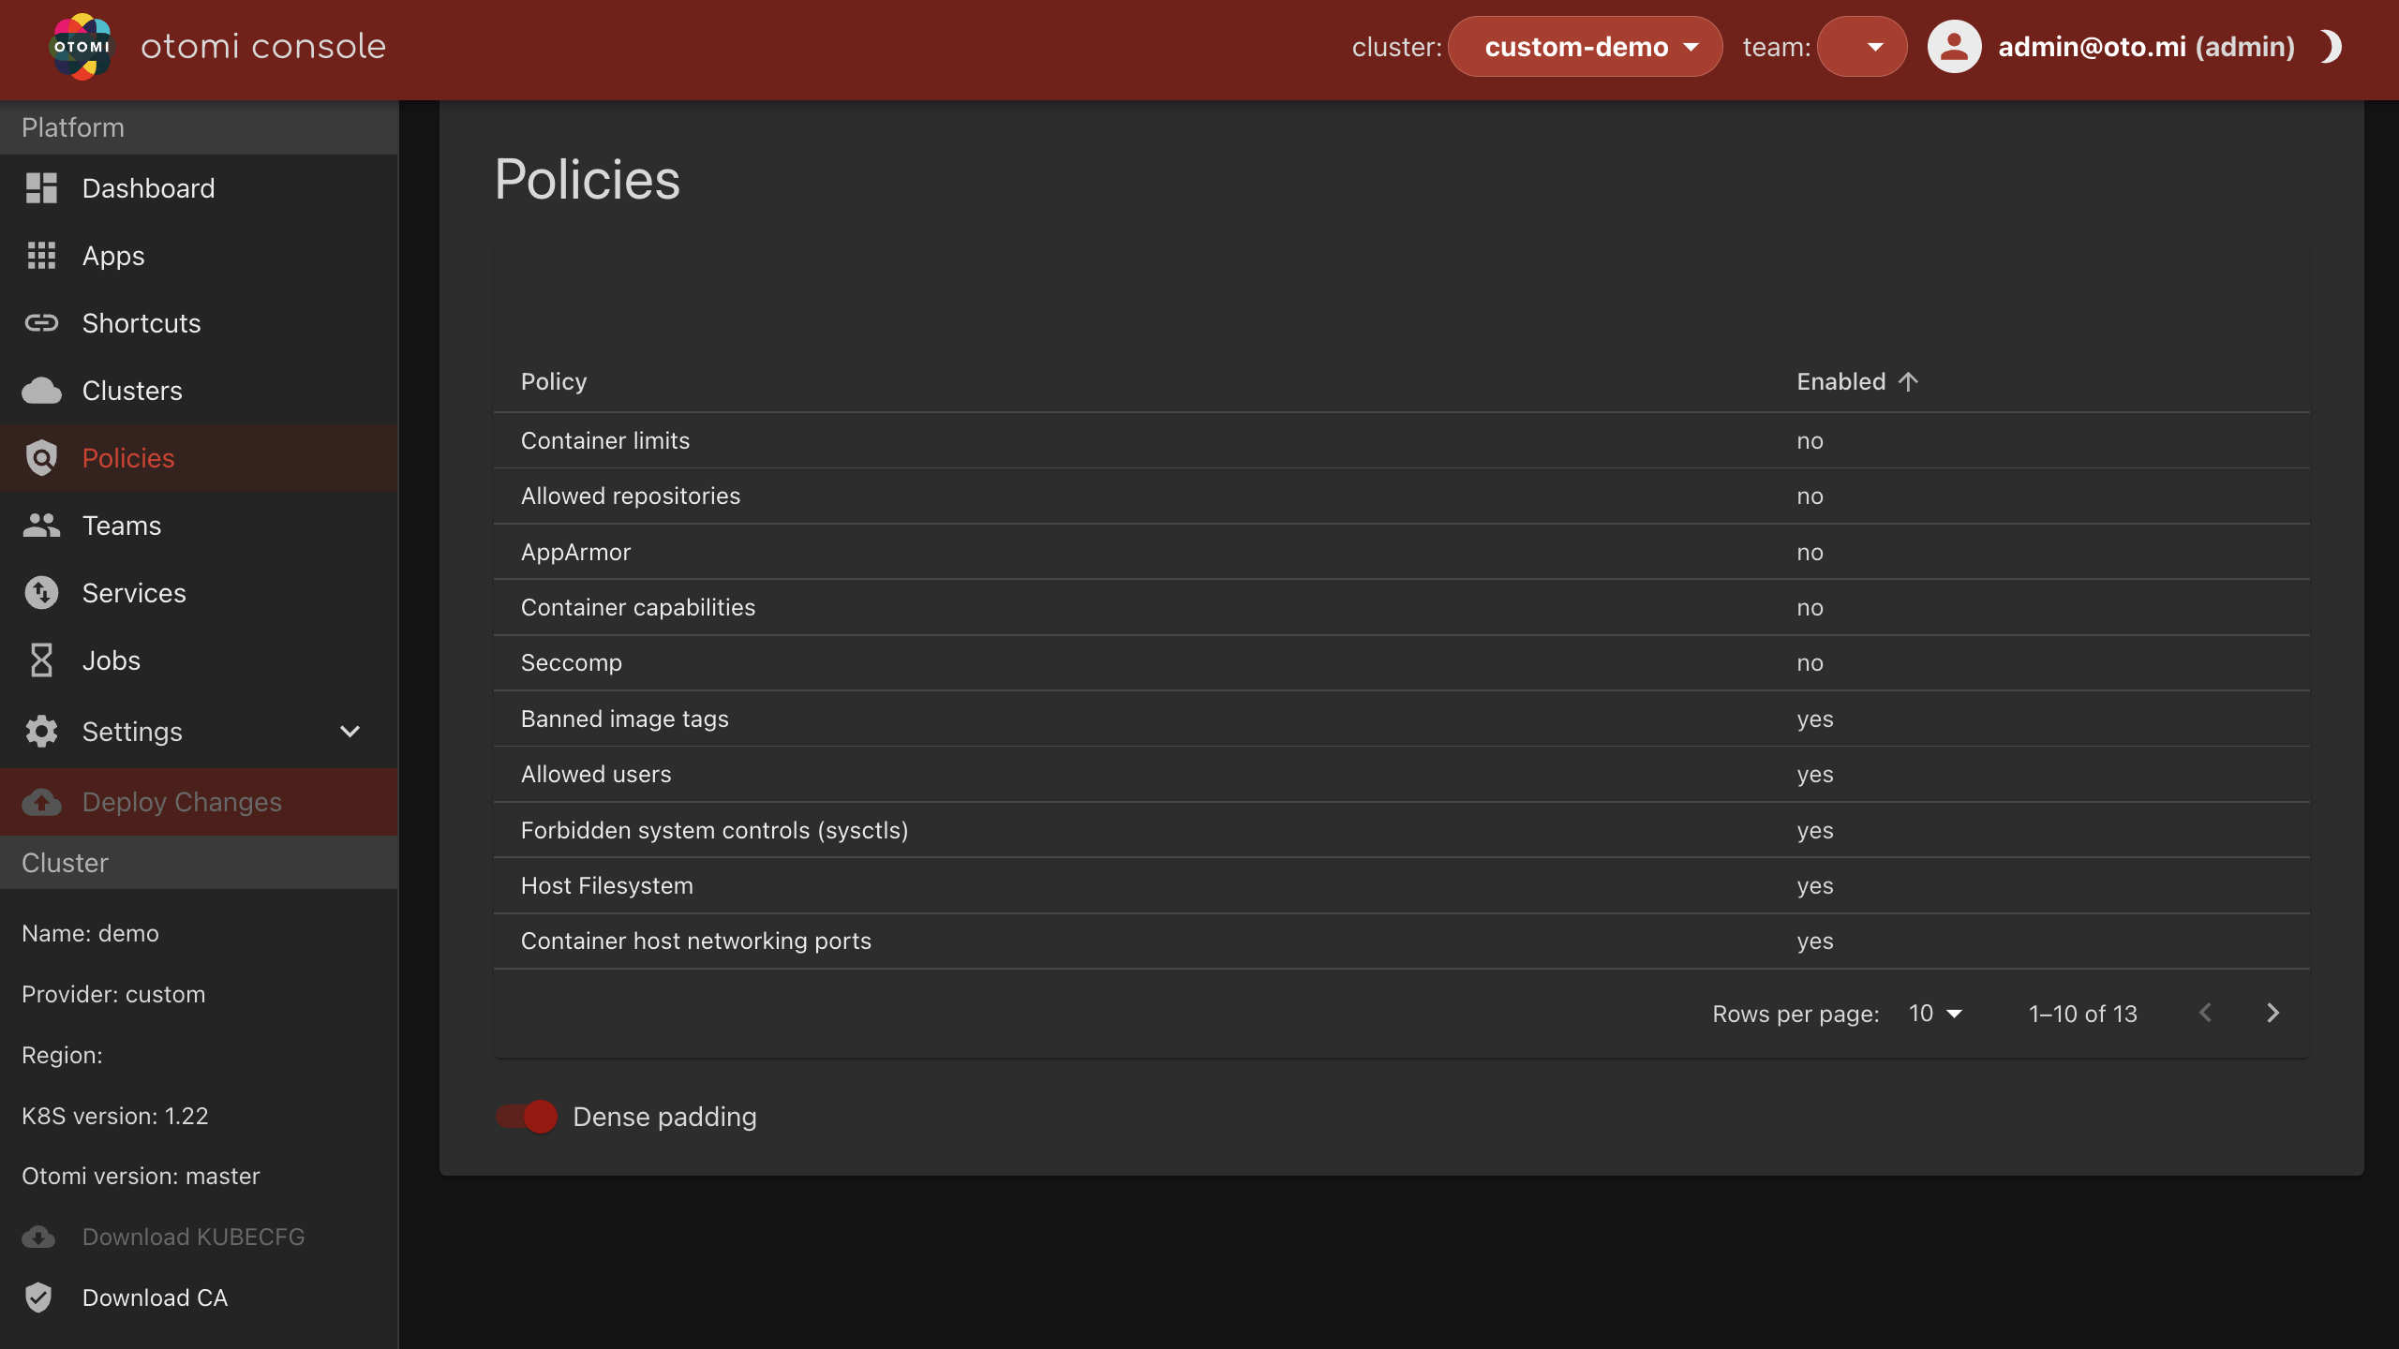This screenshot has height=1349, width=2399.
Task: Toggle dark mode moon icon
Action: (2331, 47)
